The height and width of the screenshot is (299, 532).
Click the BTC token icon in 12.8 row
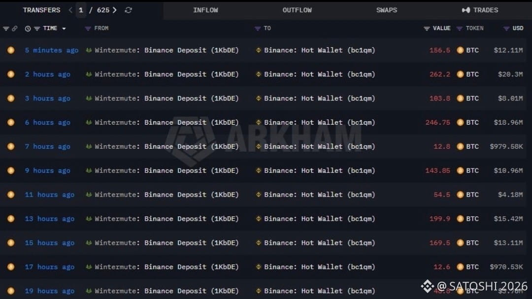tap(460, 147)
